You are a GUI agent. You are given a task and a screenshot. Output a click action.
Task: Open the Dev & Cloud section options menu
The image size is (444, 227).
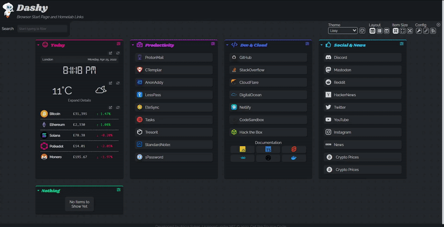click(x=307, y=44)
